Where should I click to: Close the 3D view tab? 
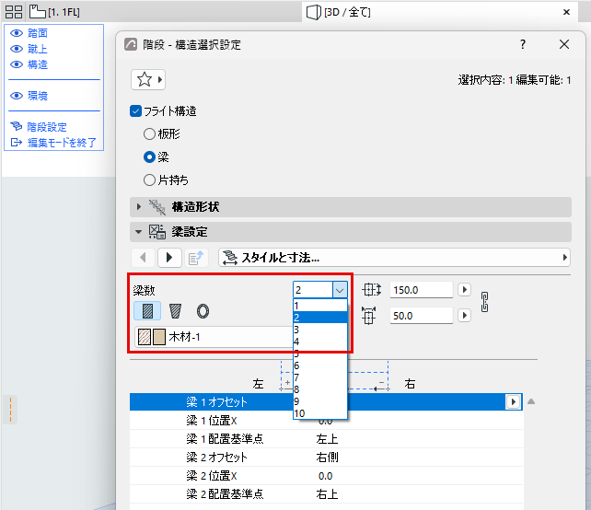(566, 12)
